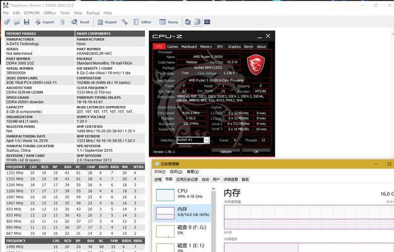Screen dimensions: 394x252
Task: Open the Editor from the toolbar
Action: click(142, 22)
